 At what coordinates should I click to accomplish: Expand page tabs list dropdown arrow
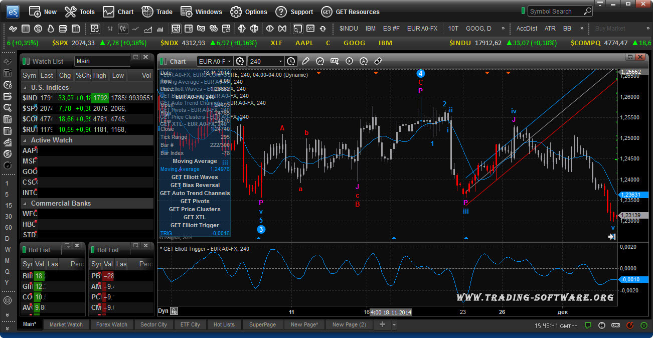tap(394, 324)
